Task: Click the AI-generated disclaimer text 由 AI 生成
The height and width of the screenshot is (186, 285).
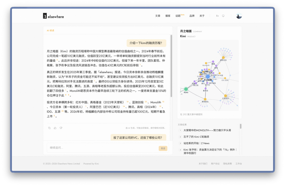Action: 146,128
